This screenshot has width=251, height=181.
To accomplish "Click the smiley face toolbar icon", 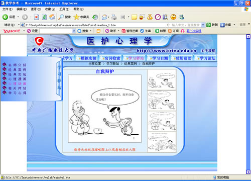I will [173, 17].
